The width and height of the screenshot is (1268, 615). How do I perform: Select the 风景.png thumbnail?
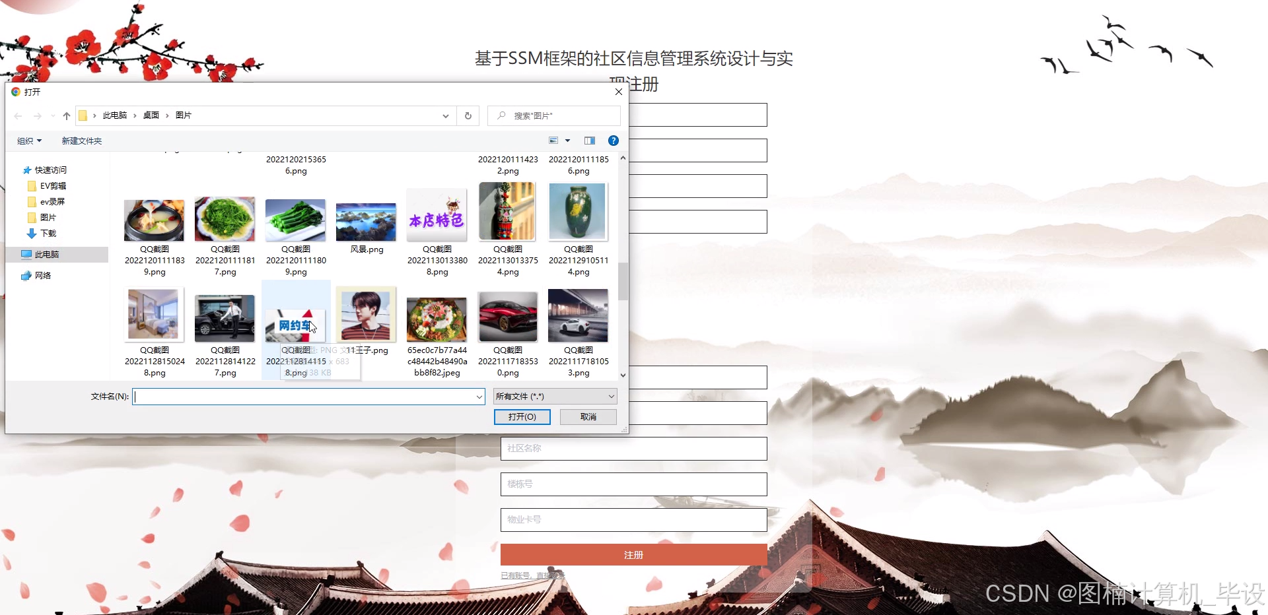tap(366, 220)
